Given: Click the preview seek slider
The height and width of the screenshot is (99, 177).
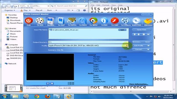Looking at the screenshot, I should [50, 81].
